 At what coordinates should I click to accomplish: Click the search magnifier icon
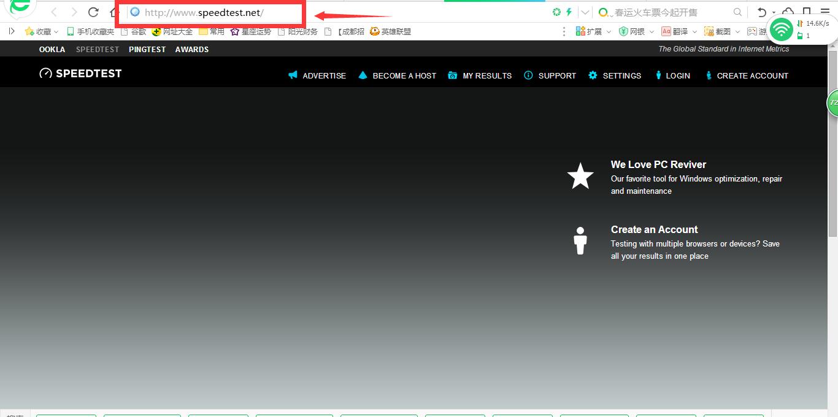coord(738,12)
